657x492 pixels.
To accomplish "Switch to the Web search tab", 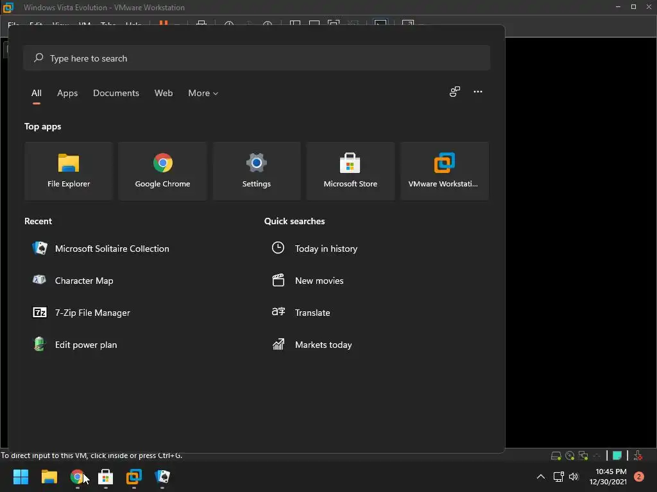I will point(164,94).
